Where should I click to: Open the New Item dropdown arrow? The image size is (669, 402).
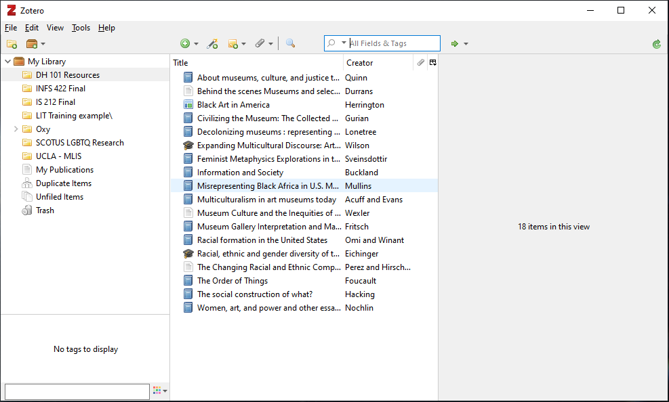(197, 44)
